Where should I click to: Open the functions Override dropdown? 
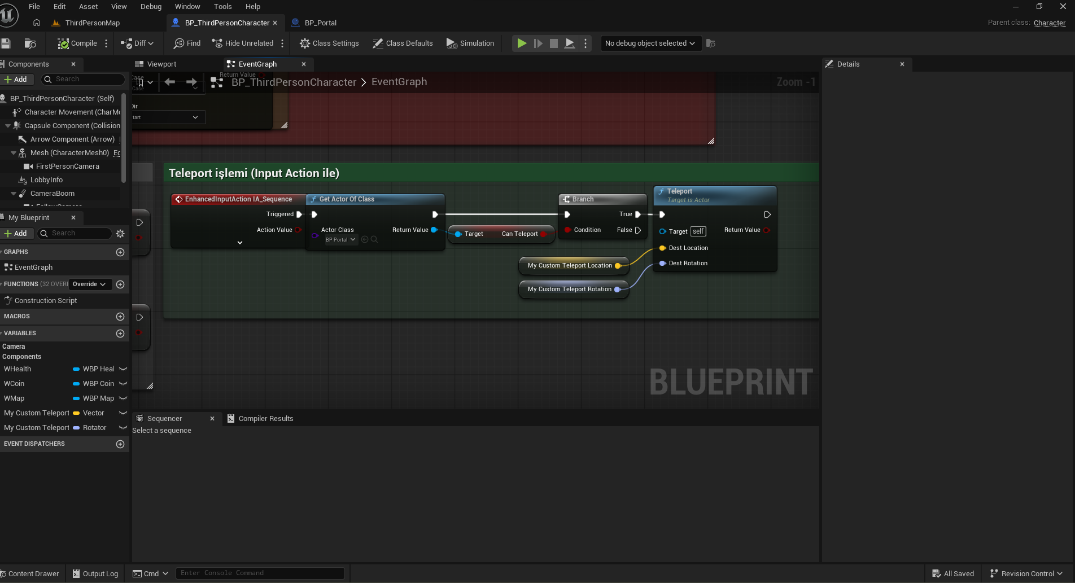pos(89,284)
